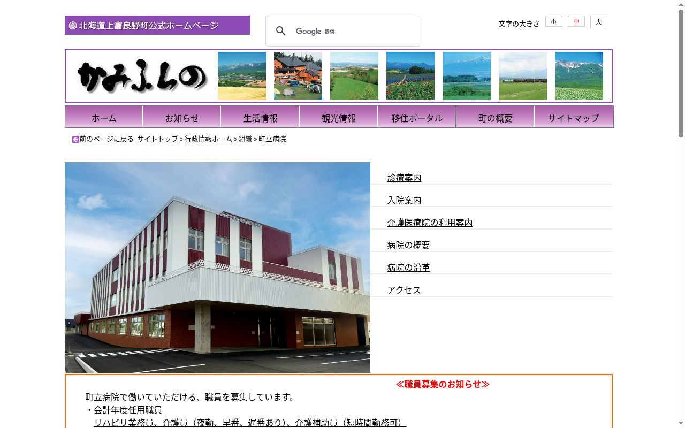Open the 病院の沿革 link
The height and width of the screenshot is (428, 685).
tap(408, 267)
